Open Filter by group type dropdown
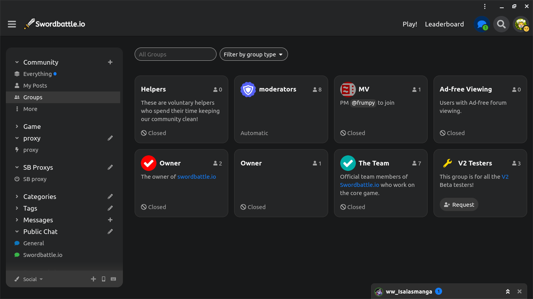Image resolution: width=533 pixels, height=299 pixels. [x=254, y=55]
